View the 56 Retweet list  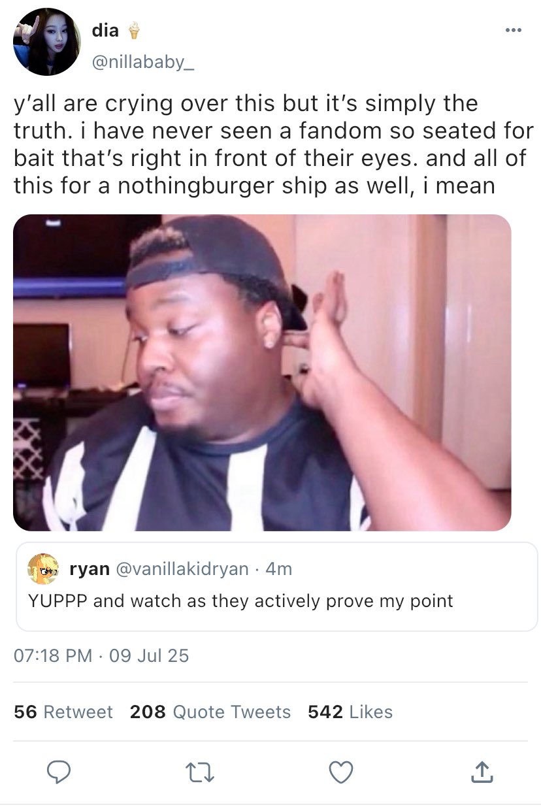[63, 712]
